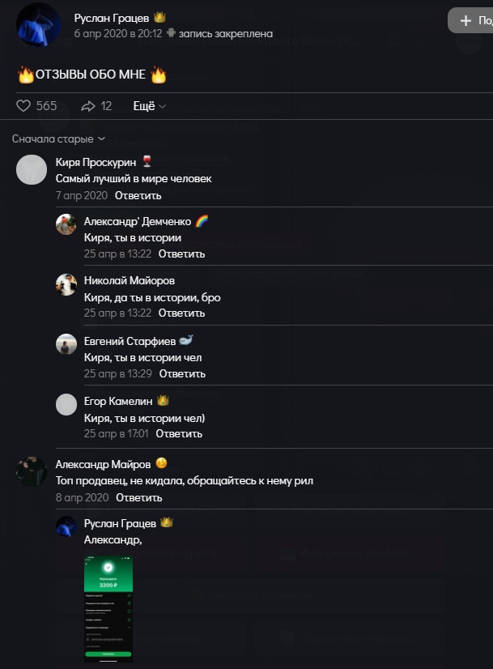Click Киря Проскурин's avatar
This screenshot has height=669, width=493.
click(32, 169)
